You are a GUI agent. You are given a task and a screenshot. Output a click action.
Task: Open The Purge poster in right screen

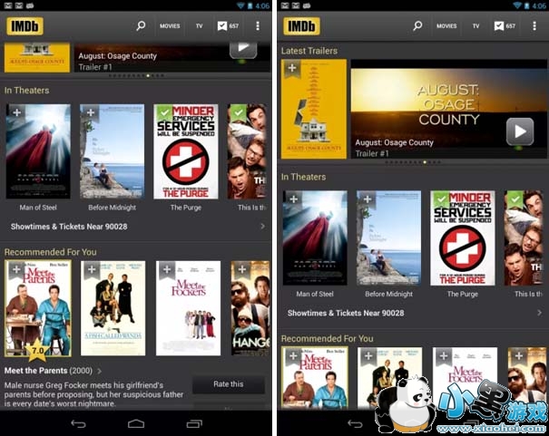click(463, 238)
